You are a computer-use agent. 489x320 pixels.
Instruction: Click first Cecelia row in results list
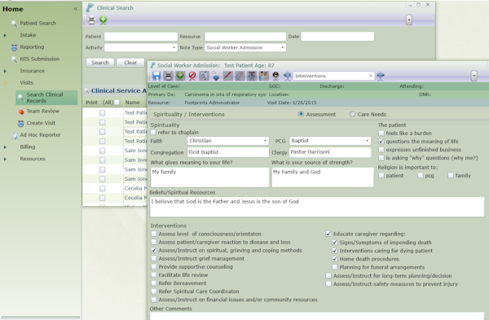(x=115, y=189)
